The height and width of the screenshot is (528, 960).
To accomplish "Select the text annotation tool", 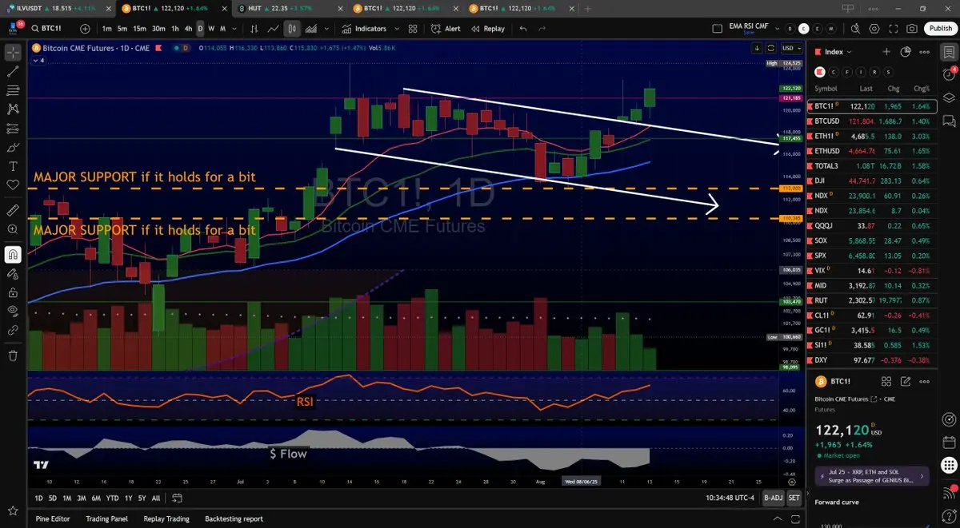I will click(13, 166).
